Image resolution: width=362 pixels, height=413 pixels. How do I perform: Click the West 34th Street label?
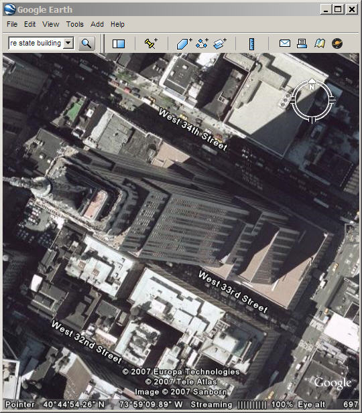(x=193, y=130)
